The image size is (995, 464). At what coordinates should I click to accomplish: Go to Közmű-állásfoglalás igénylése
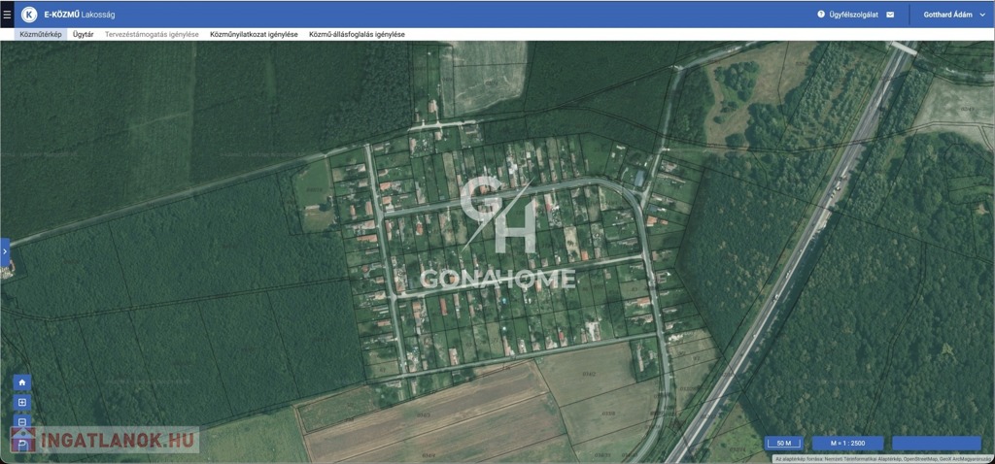(x=357, y=34)
